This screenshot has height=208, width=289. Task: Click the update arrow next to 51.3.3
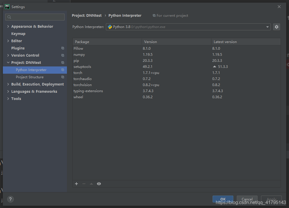point(215,66)
